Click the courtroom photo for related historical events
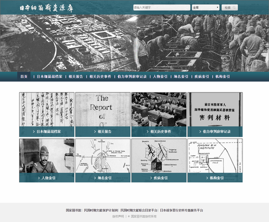This screenshot has height=222, width=269. (158, 110)
